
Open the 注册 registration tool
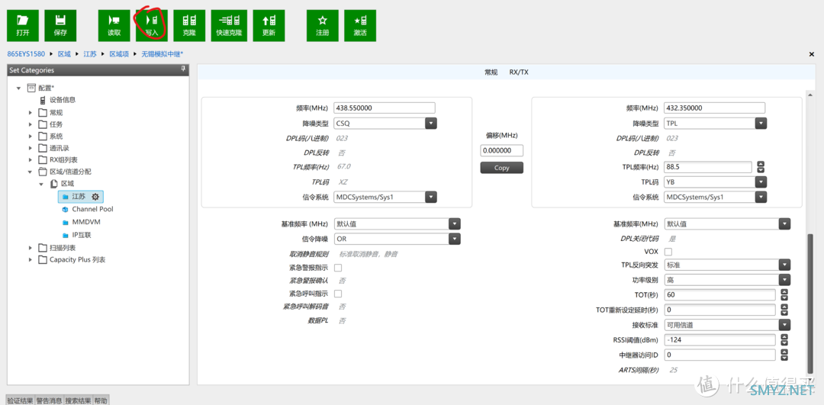coord(323,25)
